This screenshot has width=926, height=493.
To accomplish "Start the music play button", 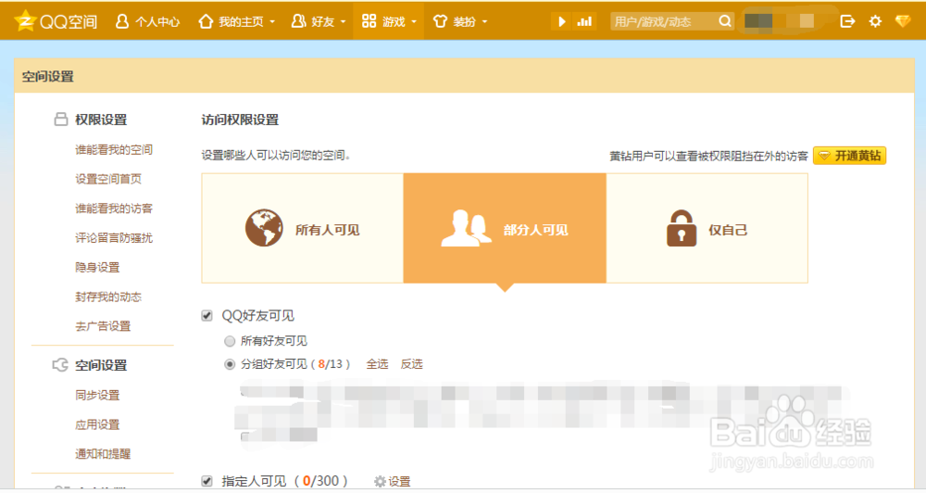I will [562, 22].
